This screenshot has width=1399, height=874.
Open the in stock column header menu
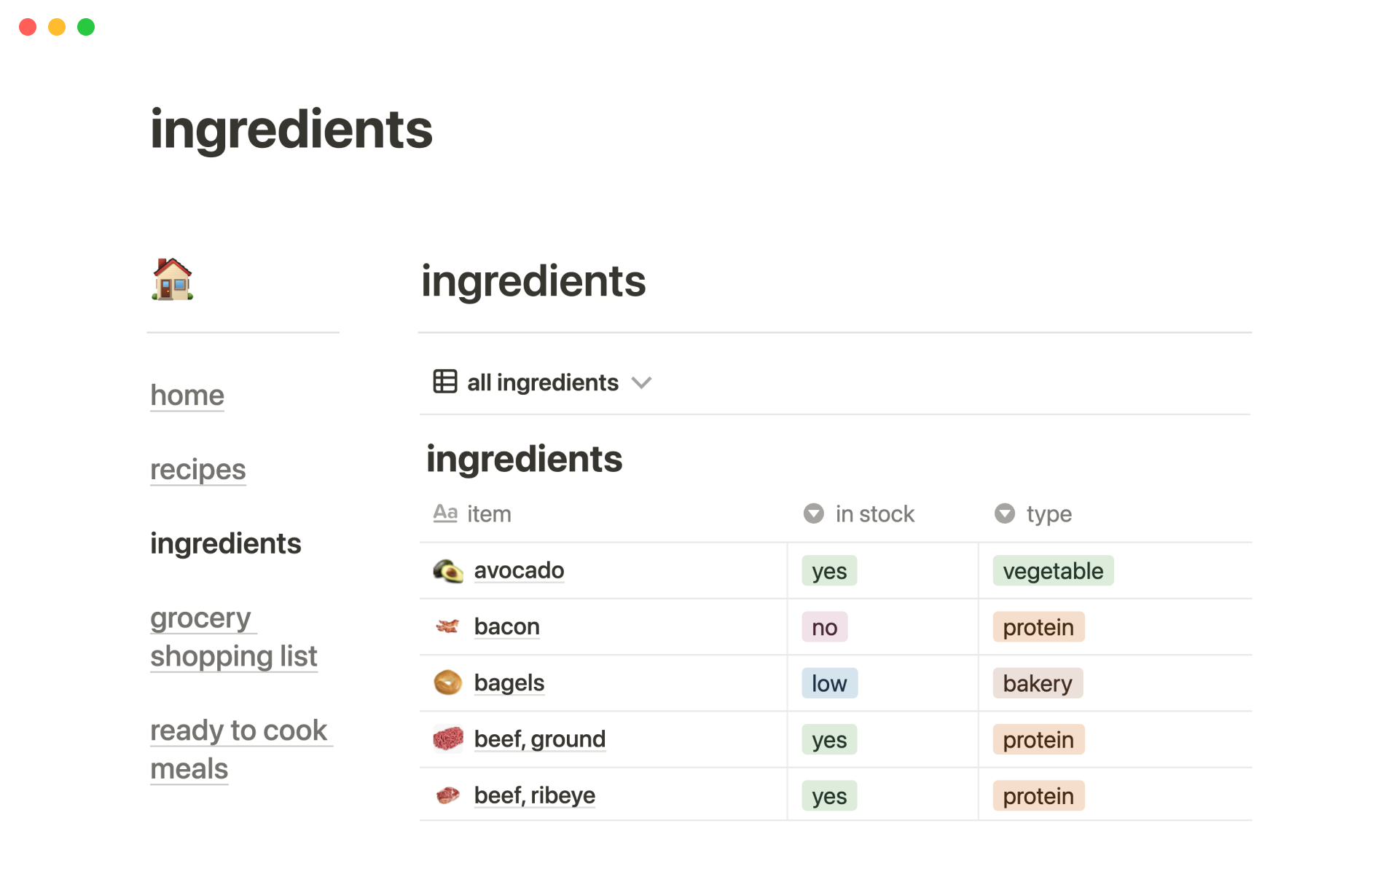(874, 514)
